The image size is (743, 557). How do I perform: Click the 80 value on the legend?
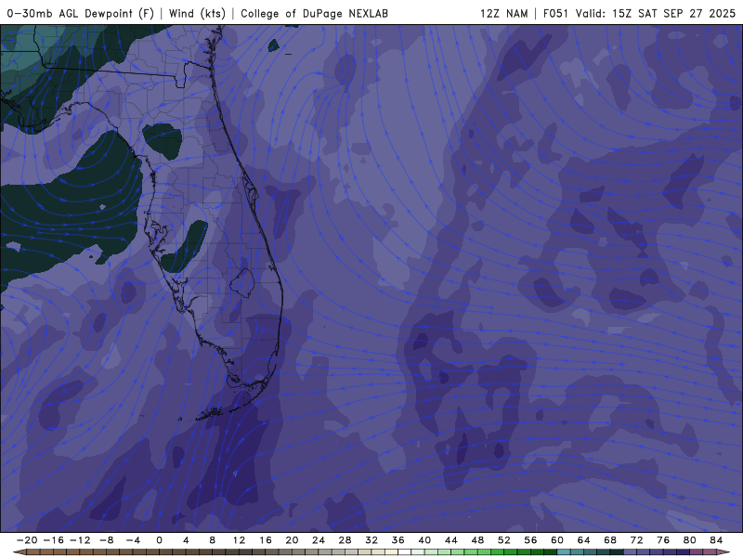coord(690,540)
